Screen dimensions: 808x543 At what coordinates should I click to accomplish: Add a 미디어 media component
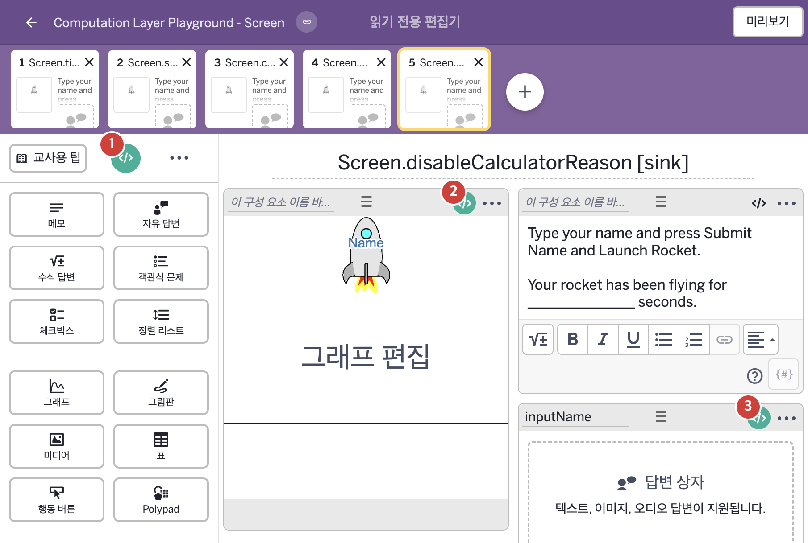[57, 446]
